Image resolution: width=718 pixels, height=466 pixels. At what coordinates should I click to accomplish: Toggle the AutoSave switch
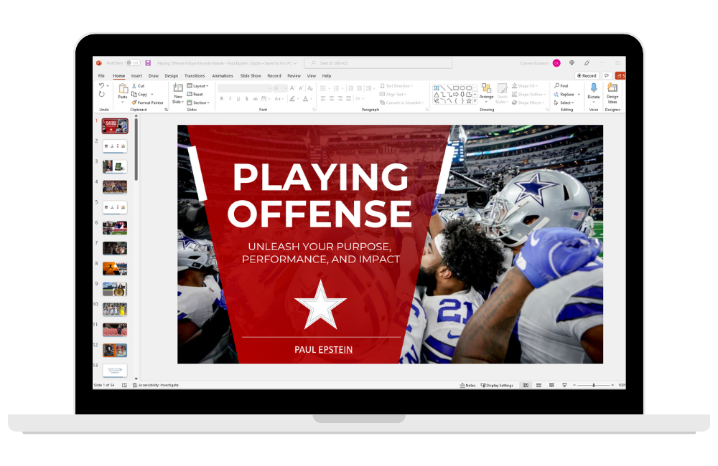tap(133, 63)
